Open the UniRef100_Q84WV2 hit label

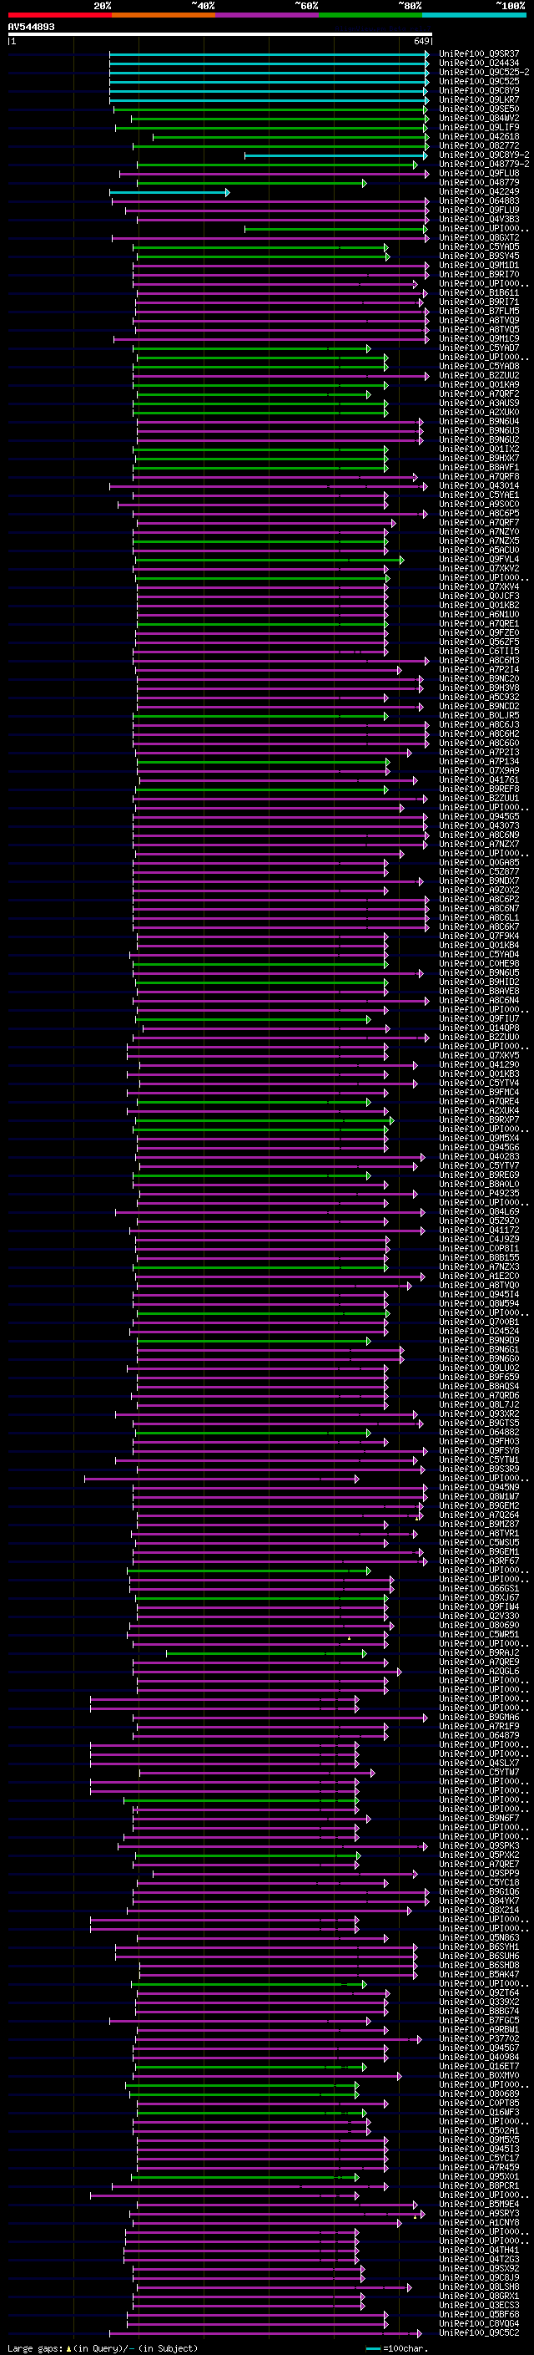479,118
